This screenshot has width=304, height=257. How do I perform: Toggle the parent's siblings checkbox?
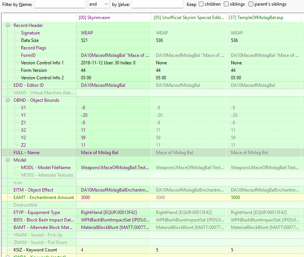(251, 4)
